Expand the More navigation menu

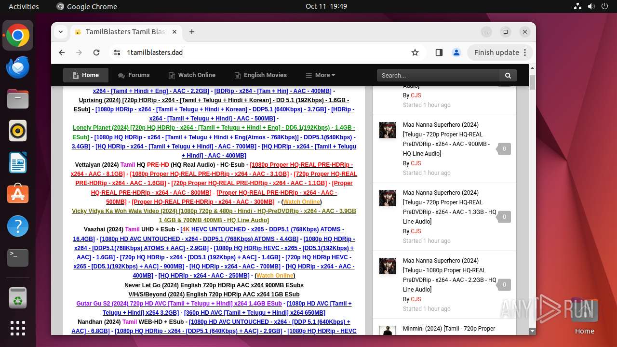[x=321, y=75]
